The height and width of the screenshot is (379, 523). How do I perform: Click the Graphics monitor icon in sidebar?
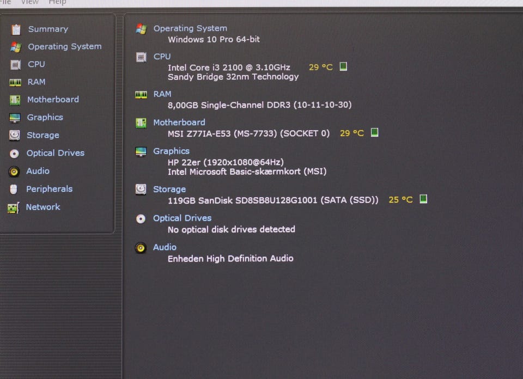tap(15, 118)
